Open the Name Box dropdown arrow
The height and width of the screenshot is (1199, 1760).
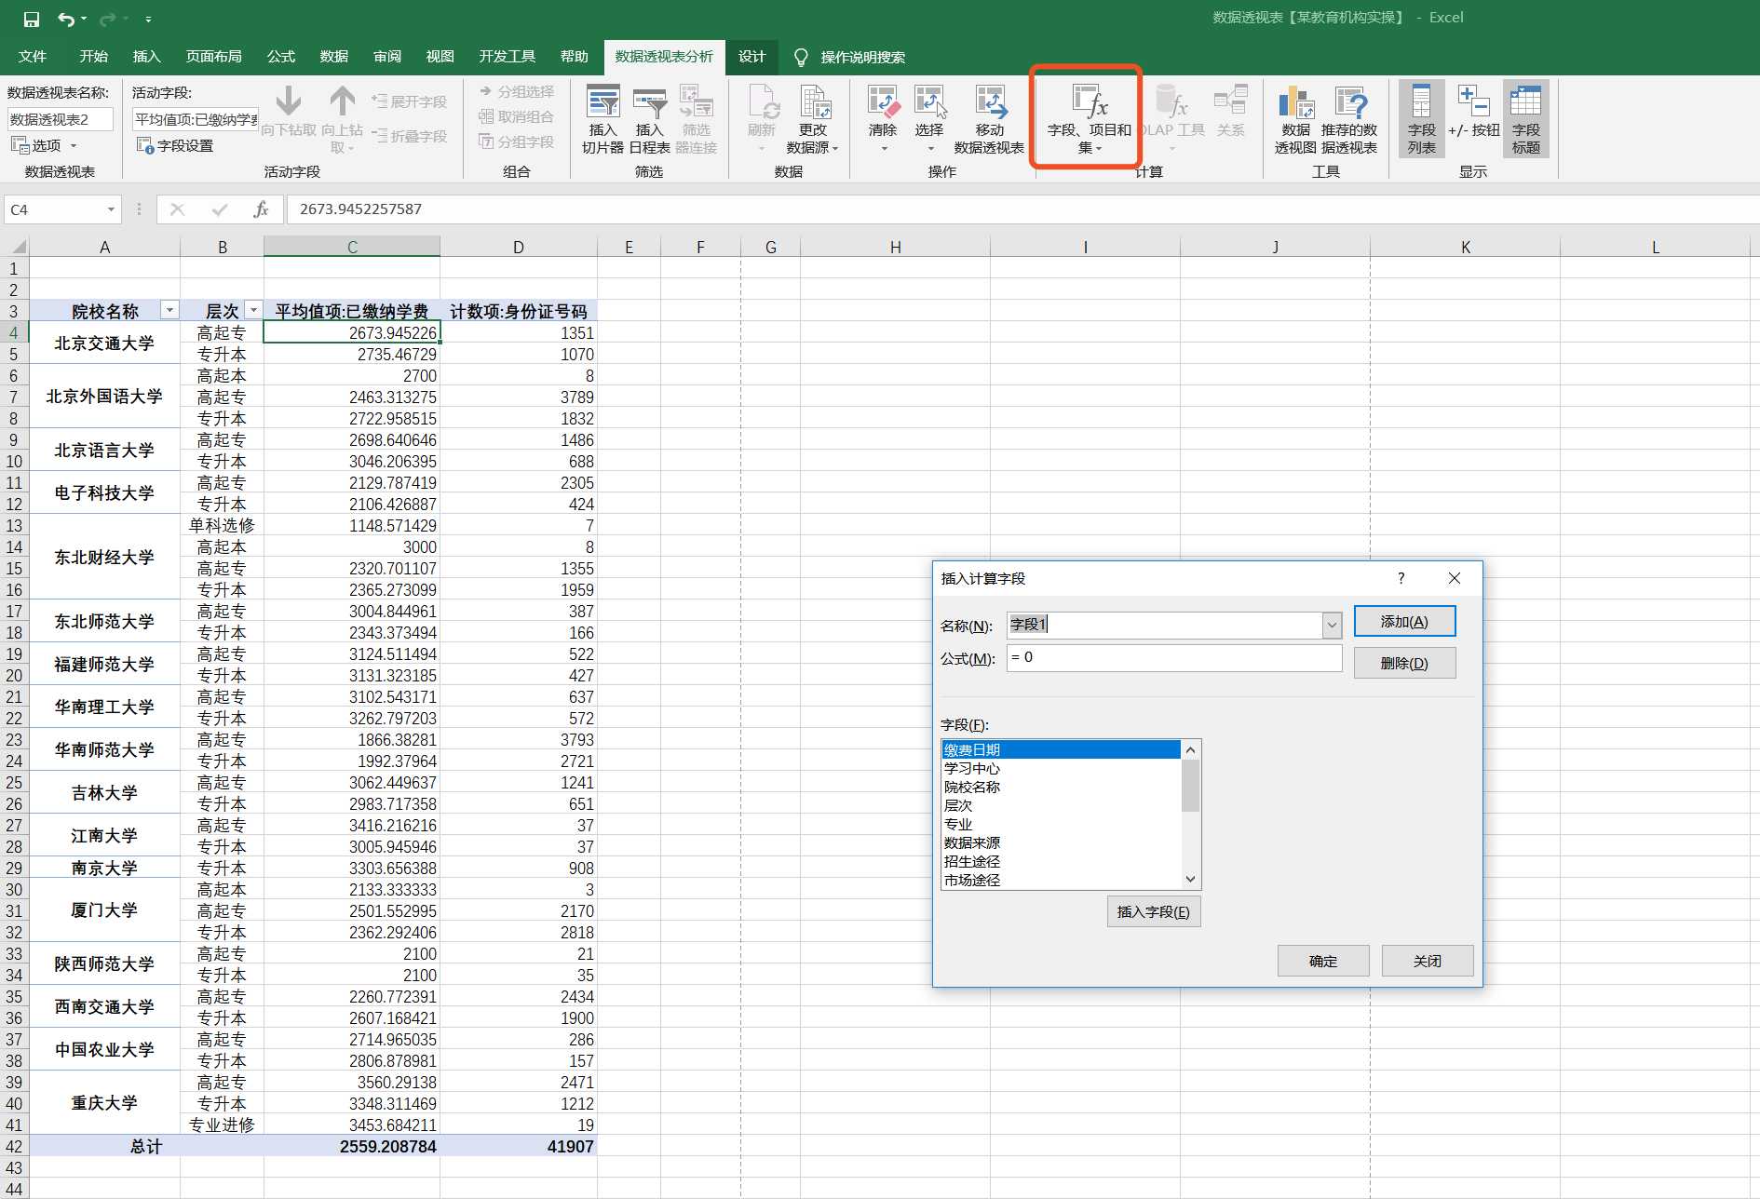click(x=111, y=209)
